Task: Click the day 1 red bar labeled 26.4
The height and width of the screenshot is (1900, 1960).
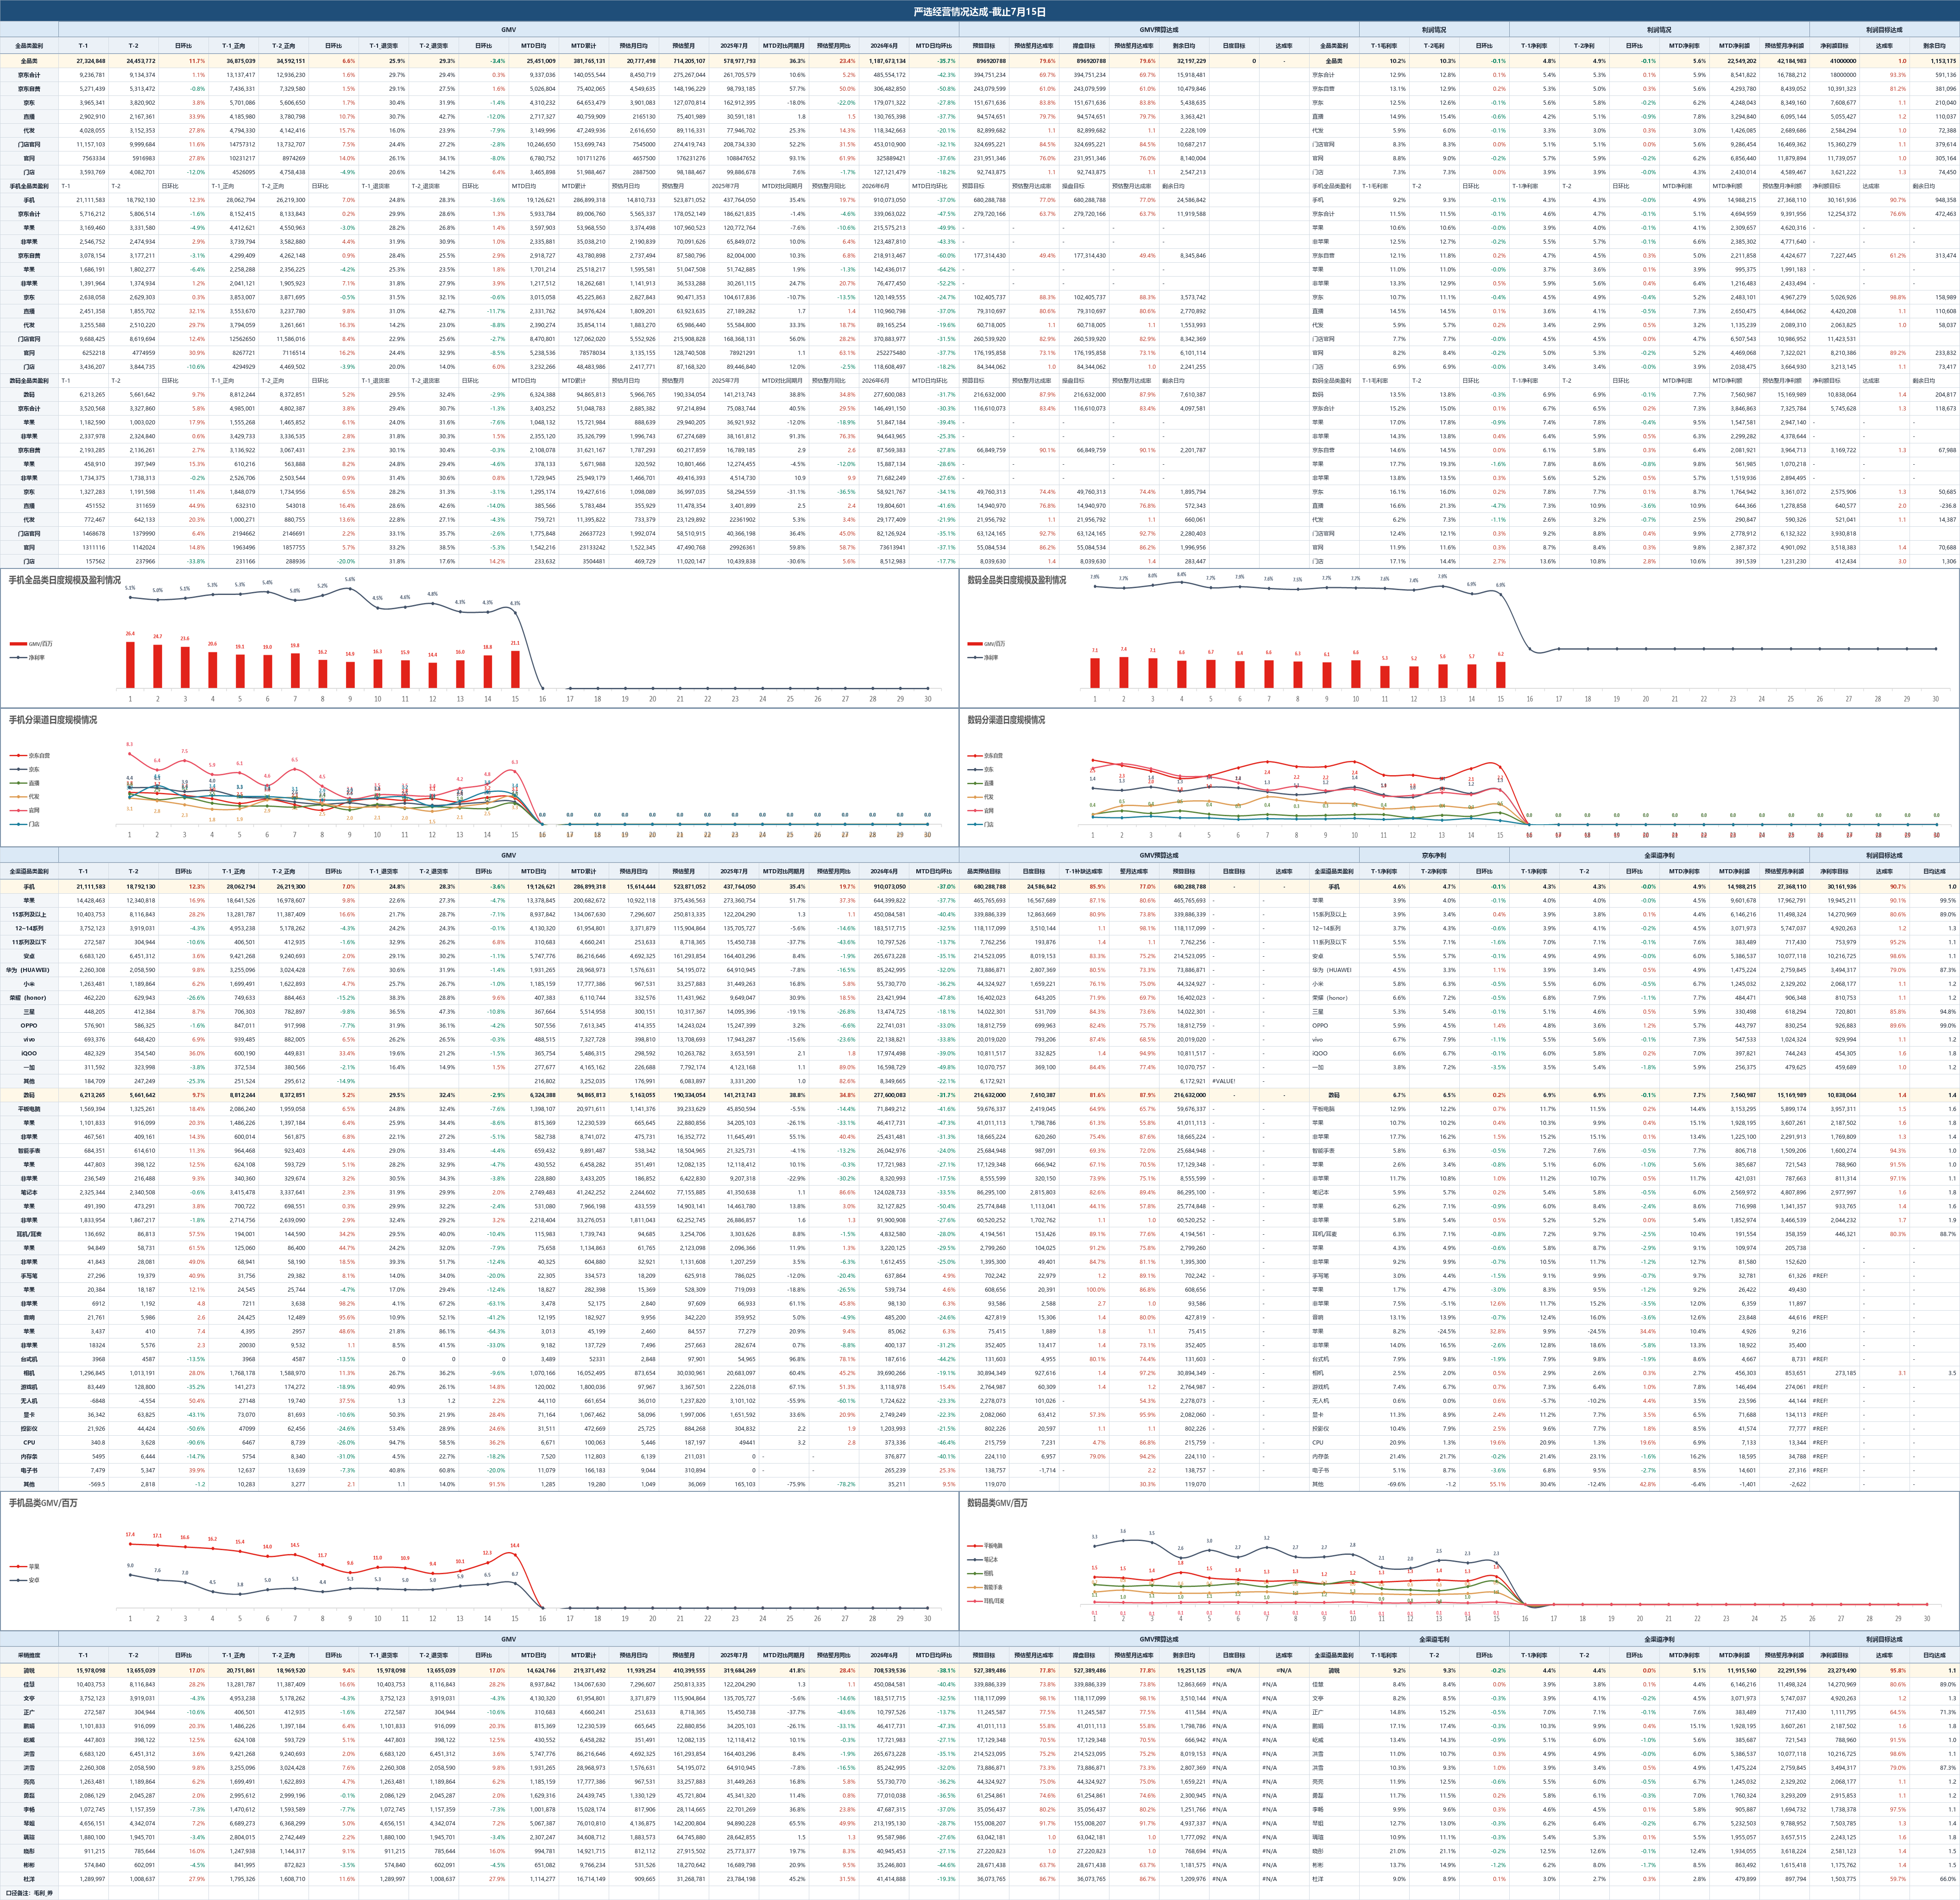Action: pyautogui.click(x=130, y=665)
